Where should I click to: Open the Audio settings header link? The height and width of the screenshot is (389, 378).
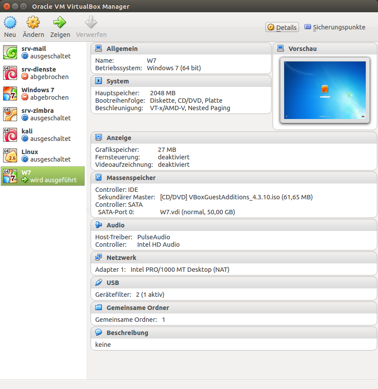(x=115, y=225)
